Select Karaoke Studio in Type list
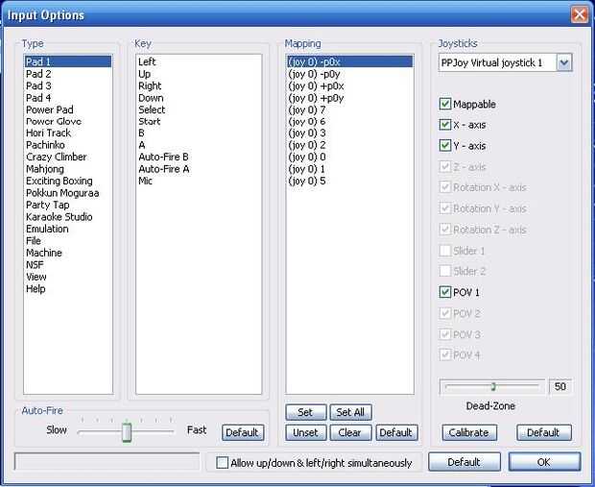Screen dimensions: 595x487 click(x=68, y=216)
